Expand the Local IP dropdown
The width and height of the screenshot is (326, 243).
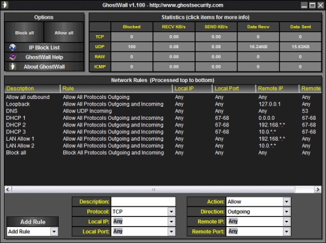point(171,222)
